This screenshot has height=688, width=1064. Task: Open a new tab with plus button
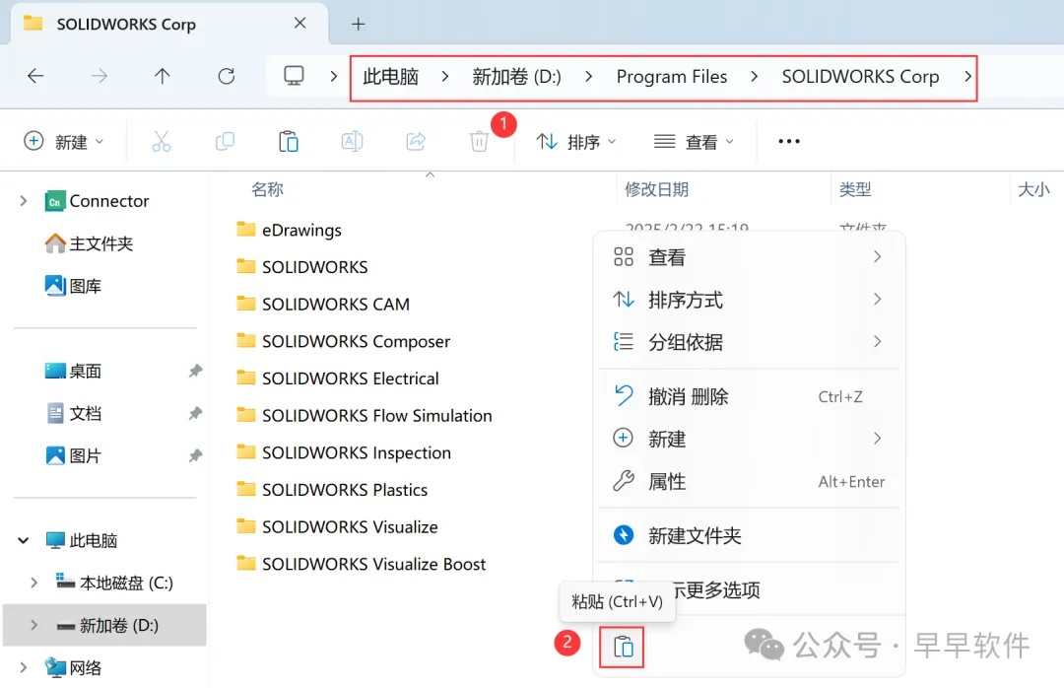pyautogui.click(x=359, y=25)
